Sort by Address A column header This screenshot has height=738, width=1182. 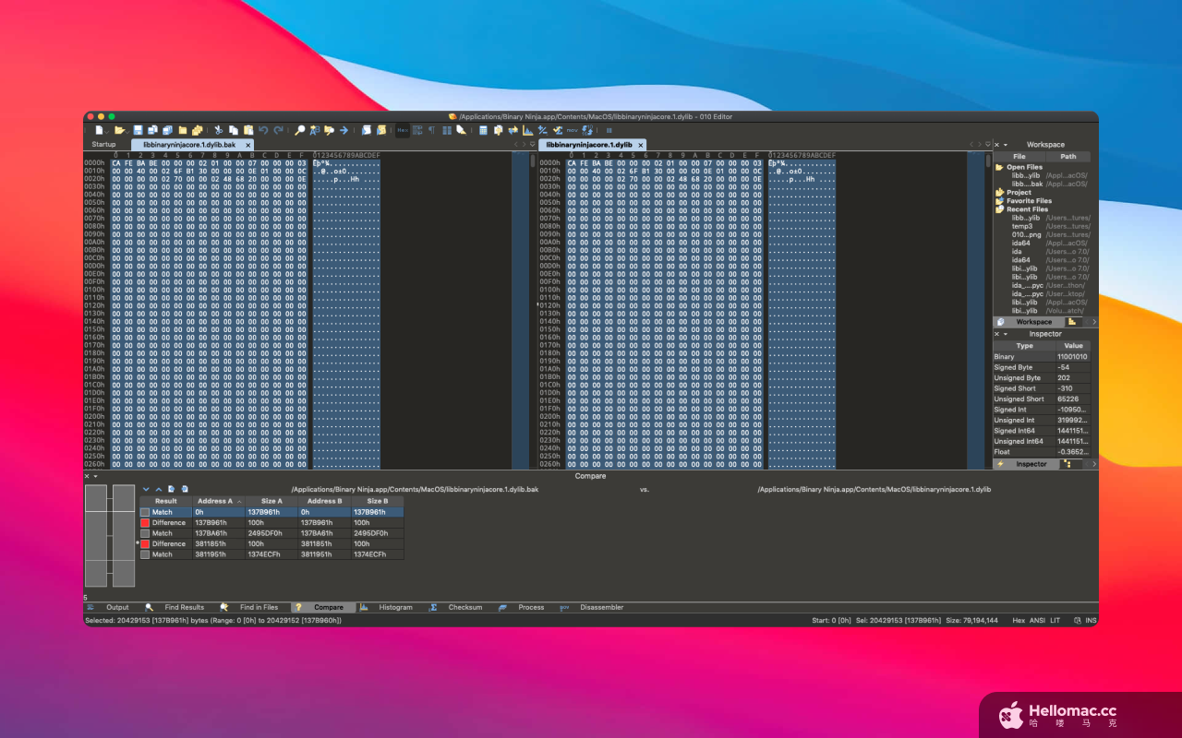pyautogui.click(x=219, y=501)
